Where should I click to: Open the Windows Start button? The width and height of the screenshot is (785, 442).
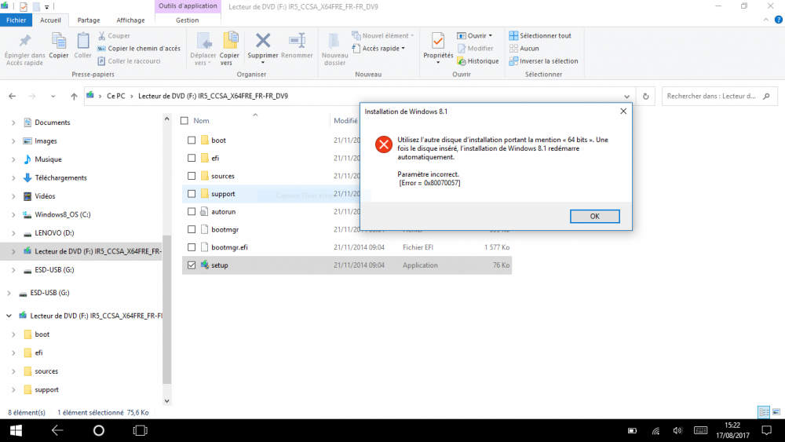(16, 430)
